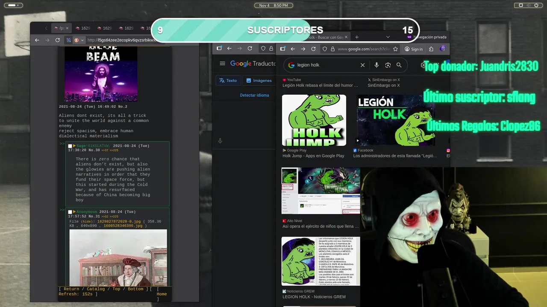
Task: Click the tracking protection shield in Google window
Action: (x=325, y=49)
